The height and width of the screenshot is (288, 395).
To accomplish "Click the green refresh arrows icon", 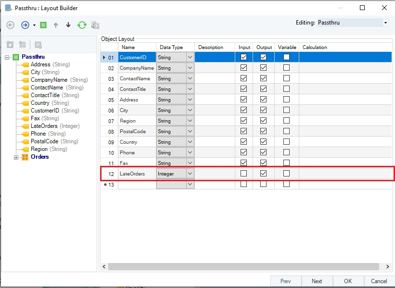I will click(x=82, y=25).
